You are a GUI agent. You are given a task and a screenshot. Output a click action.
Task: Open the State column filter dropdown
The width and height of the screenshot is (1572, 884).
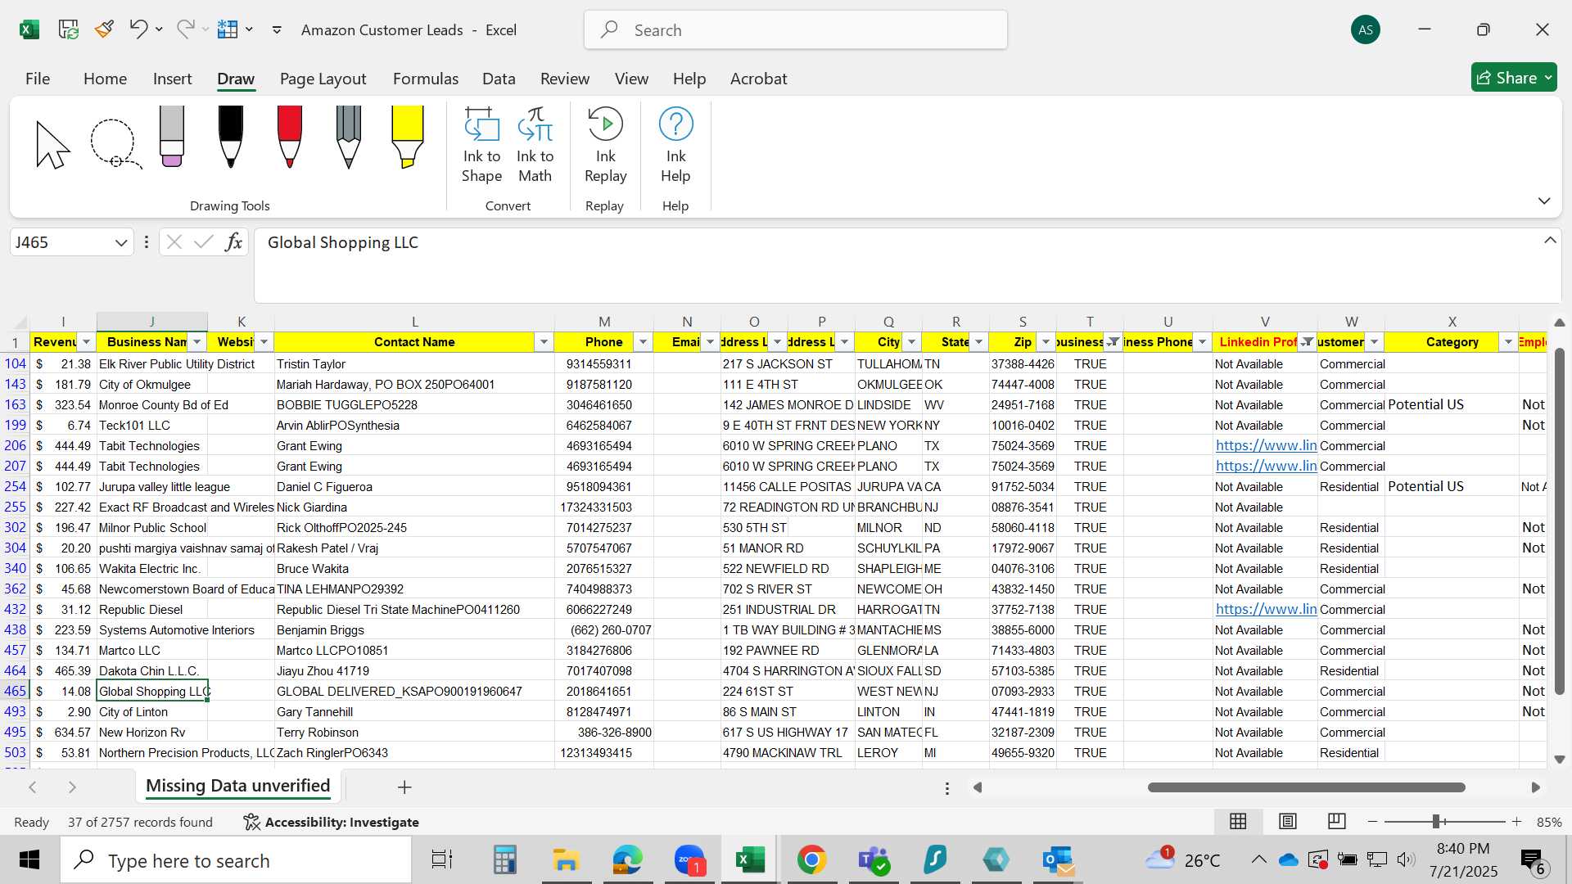click(979, 342)
